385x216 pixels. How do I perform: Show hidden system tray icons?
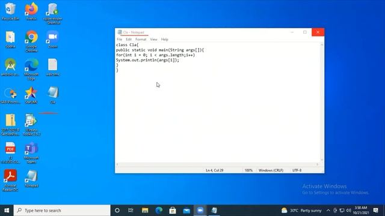point(328,211)
